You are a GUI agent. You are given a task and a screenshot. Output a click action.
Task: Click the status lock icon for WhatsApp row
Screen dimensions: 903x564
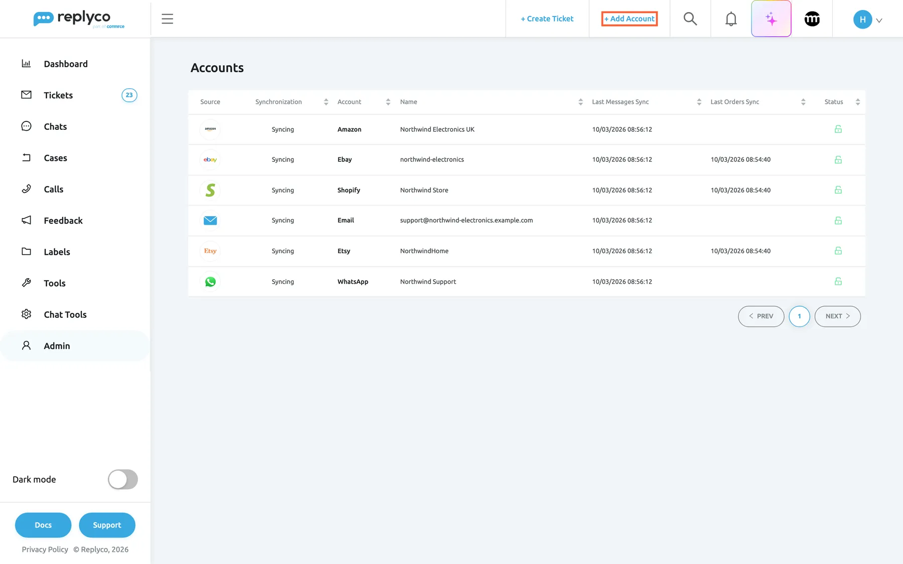[838, 282]
